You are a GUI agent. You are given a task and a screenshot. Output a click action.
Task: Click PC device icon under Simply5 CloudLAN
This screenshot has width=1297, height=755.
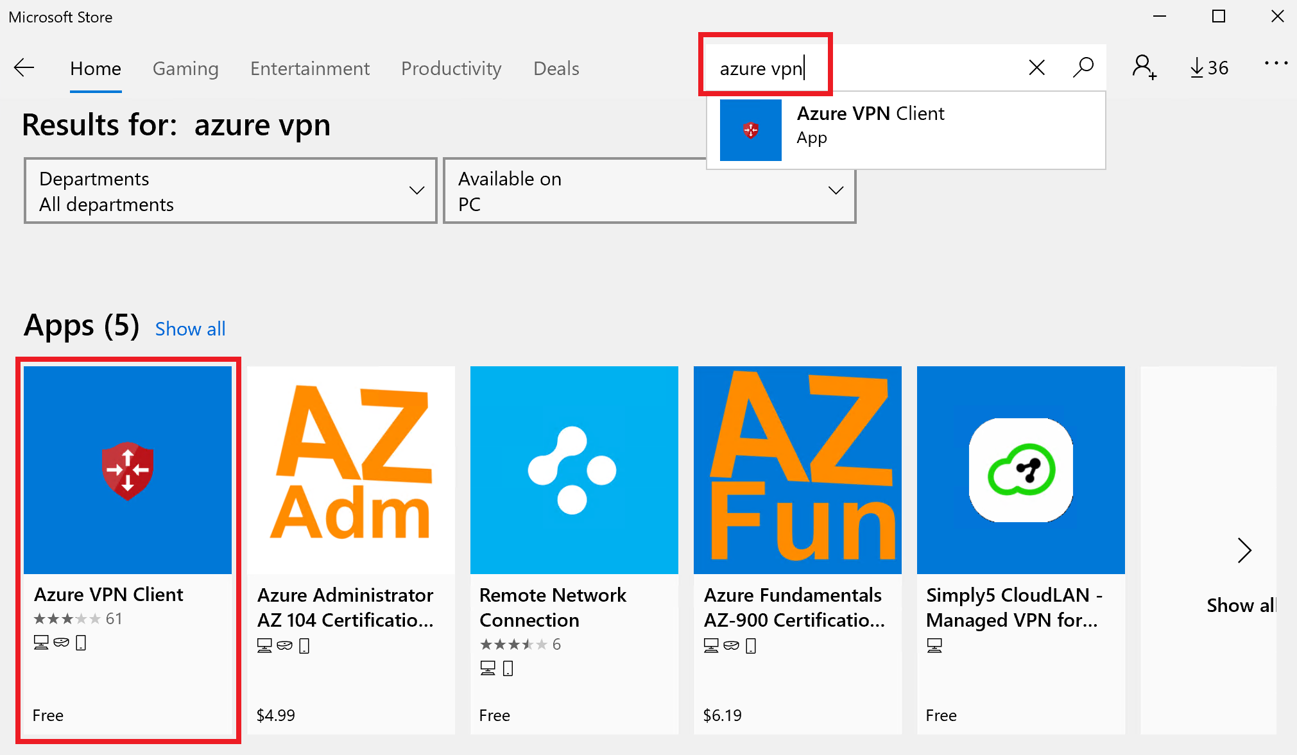934,645
